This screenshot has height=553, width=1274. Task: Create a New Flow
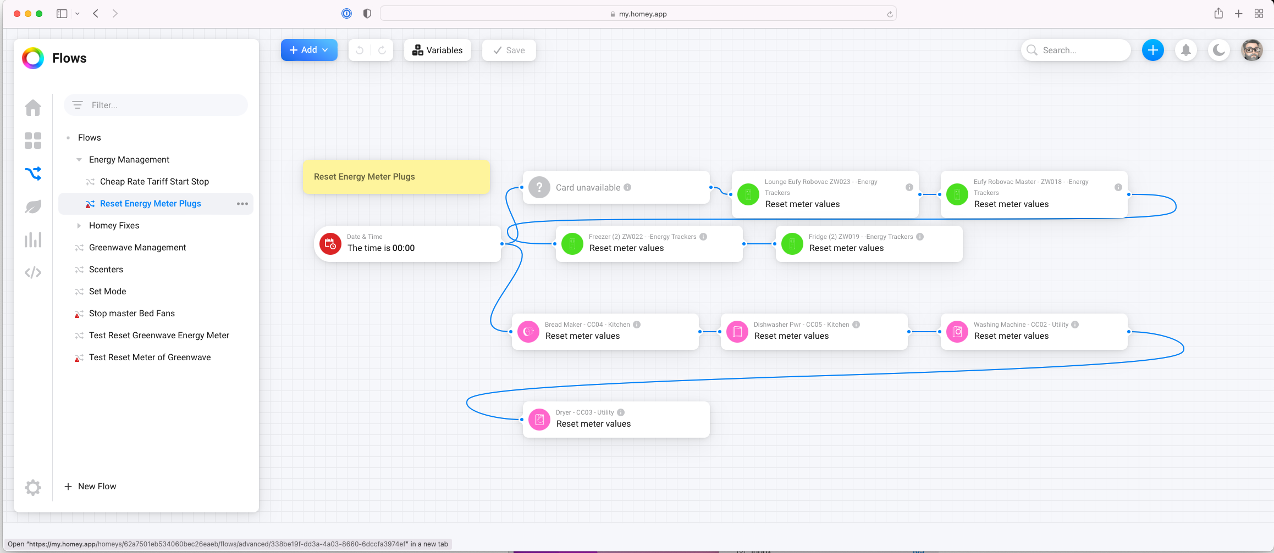tap(90, 487)
